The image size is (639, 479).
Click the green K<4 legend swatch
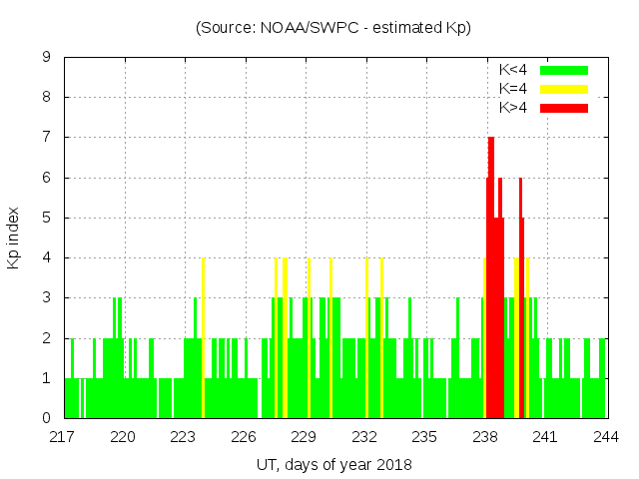click(564, 70)
